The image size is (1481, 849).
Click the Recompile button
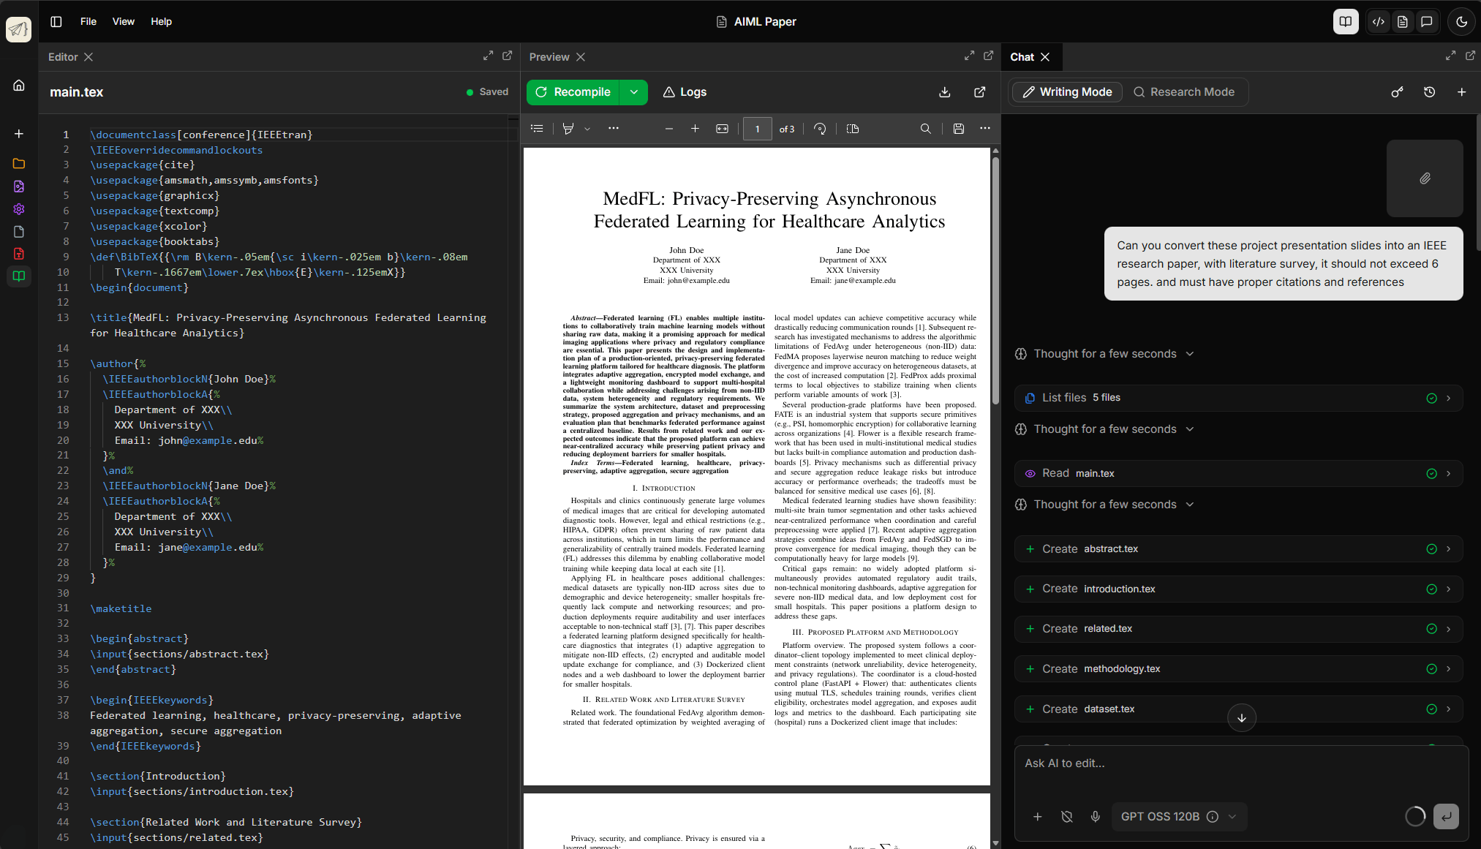pyautogui.click(x=573, y=92)
